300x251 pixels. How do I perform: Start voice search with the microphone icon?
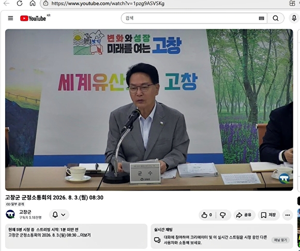294,18
